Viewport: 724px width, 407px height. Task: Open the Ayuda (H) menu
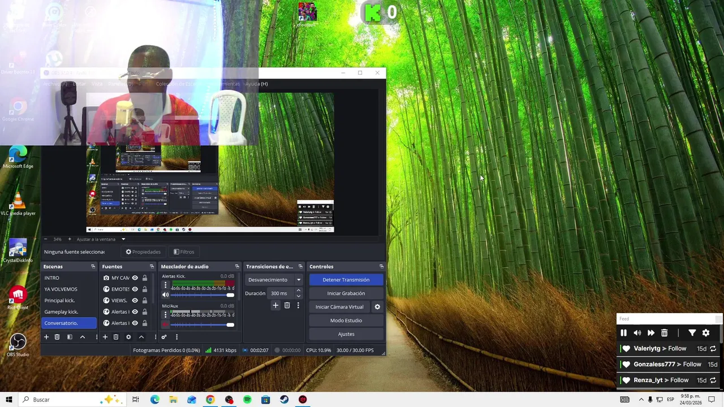tap(256, 84)
